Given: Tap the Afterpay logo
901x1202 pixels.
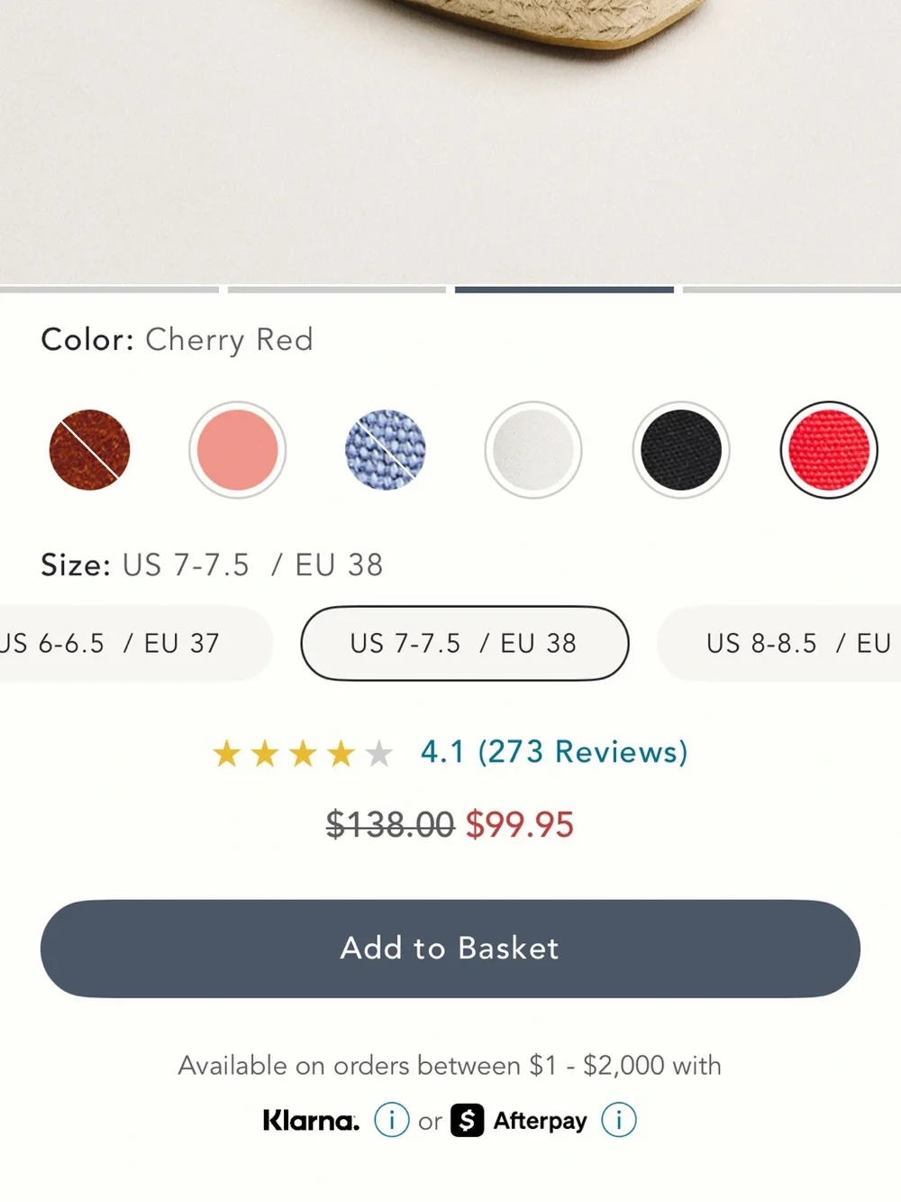Looking at the screenshot, I should pos(519,1120).
